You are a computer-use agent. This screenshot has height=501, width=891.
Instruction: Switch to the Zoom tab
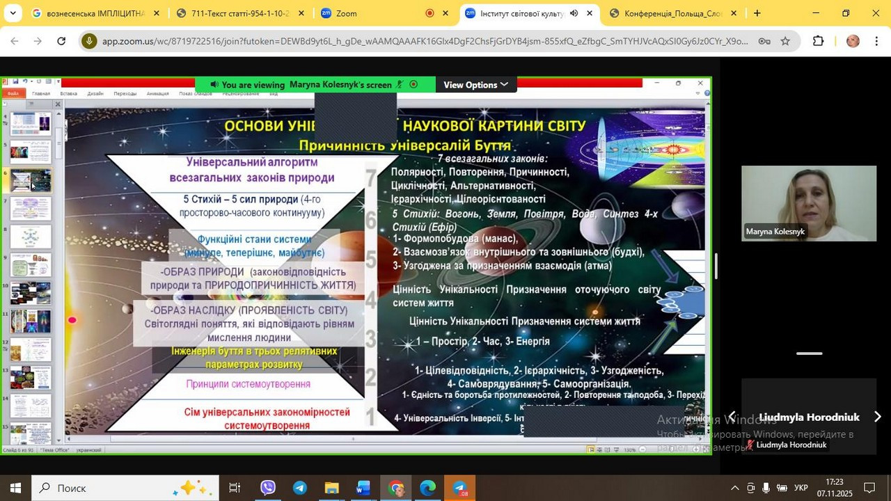(384, 13)
